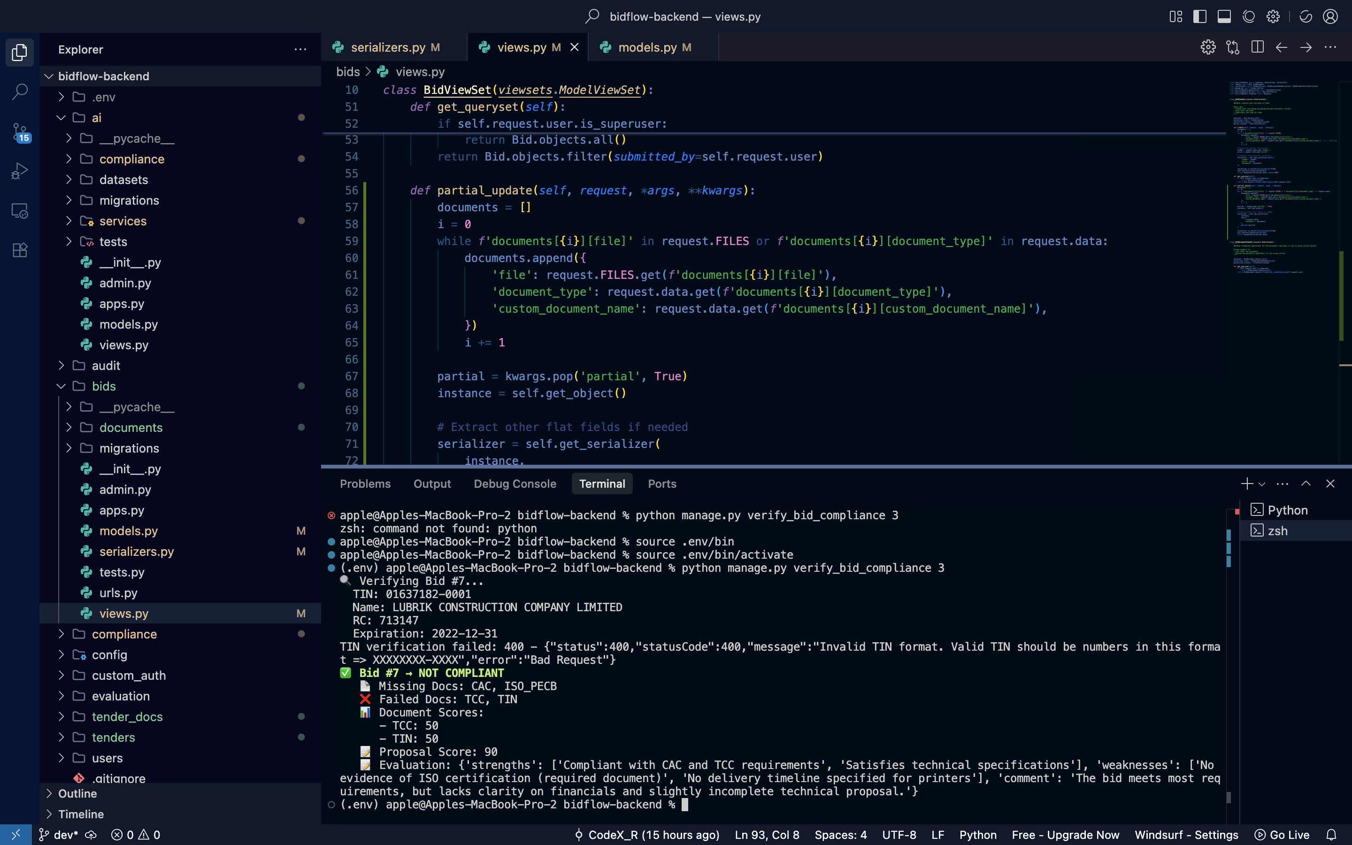Screen dimensions: 1352x845
Task: Open Source Control view with 15 changes
Action: [x=20, y=132]
